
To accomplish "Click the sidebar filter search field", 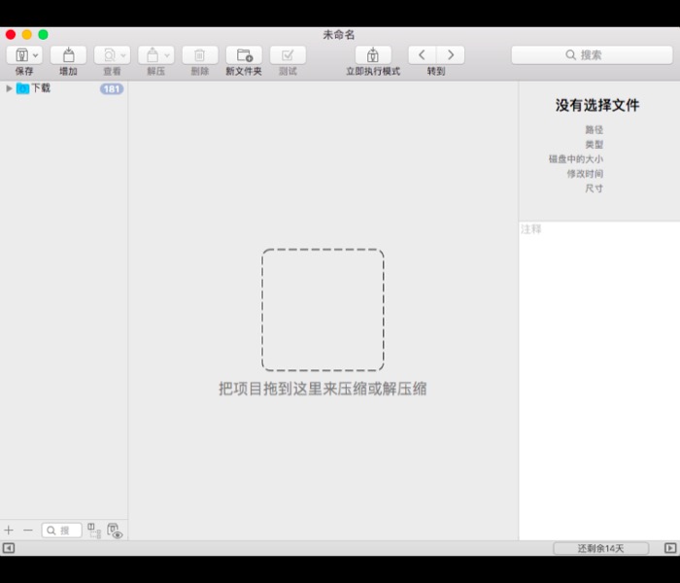I will click(62, 531).
